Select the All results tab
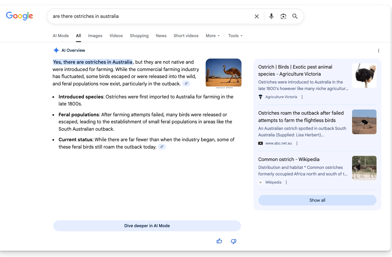Image resolution: width=392 pixels, height=257 pixels. coord(79,36)
